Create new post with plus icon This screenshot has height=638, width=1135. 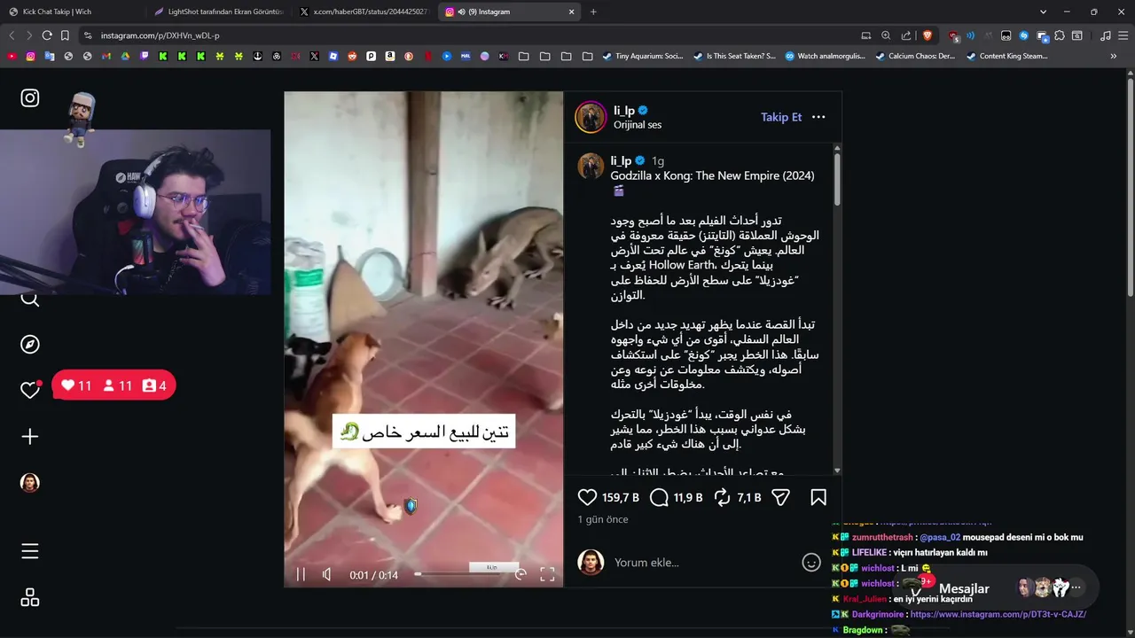pyautogui.click(x=30, y=437)
